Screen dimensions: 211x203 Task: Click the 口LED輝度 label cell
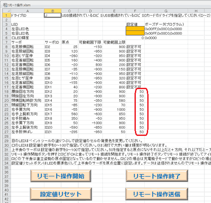point(27,38)
